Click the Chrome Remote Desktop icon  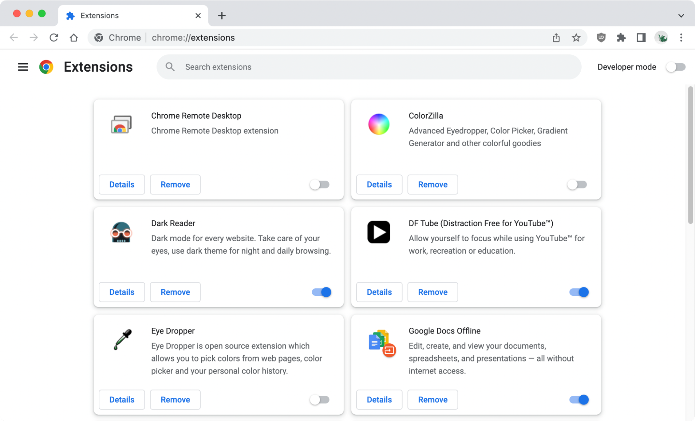pos(121,125)
